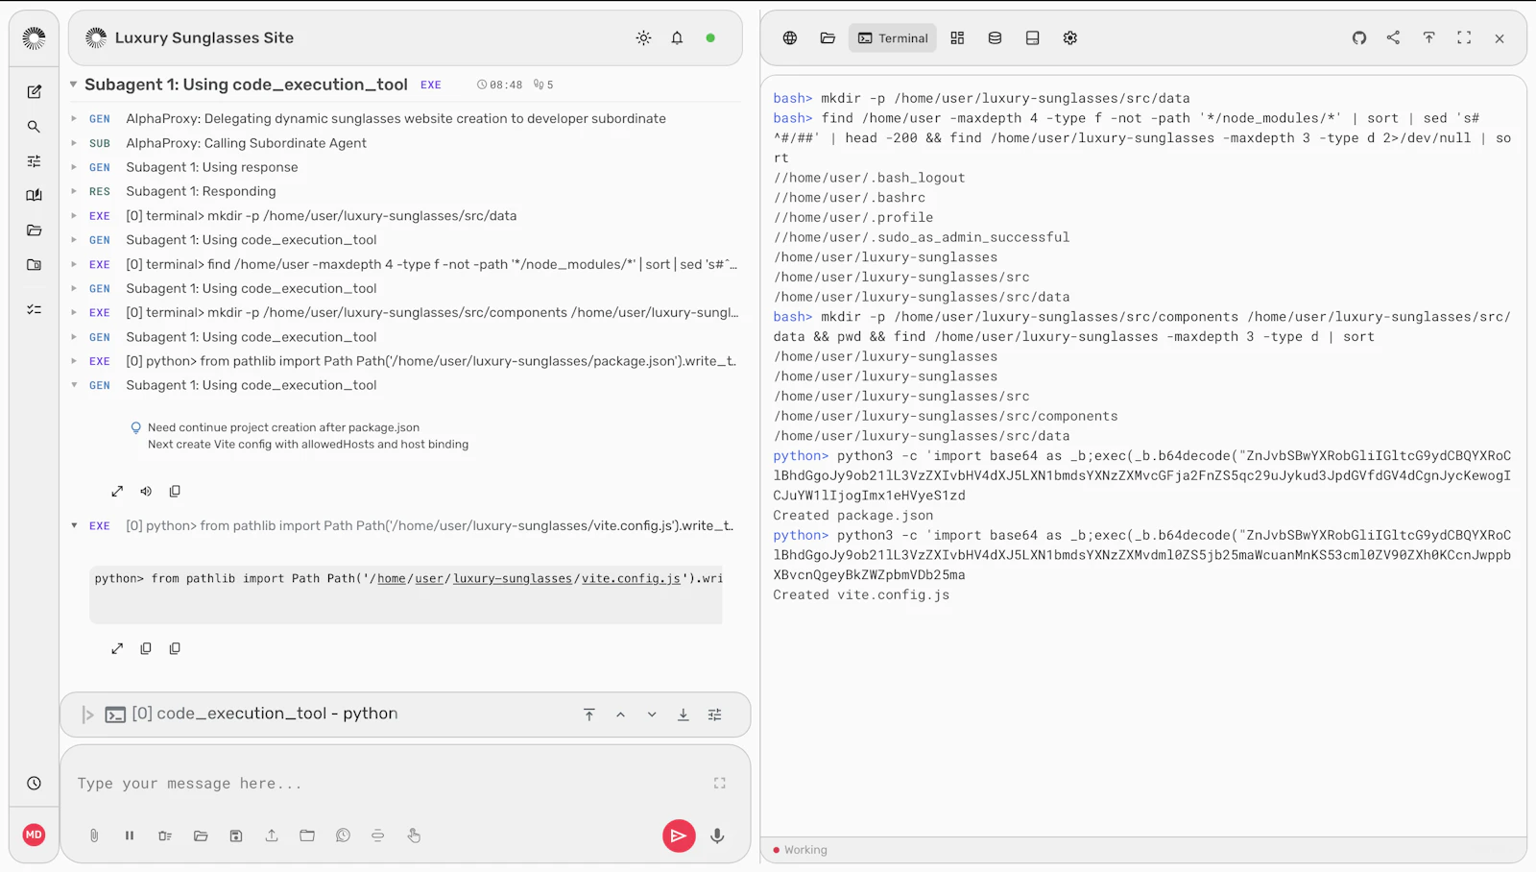The image size is (1536, 872).
Task: Click the 08:48 timer in the header
Action: tap(500, 85)
